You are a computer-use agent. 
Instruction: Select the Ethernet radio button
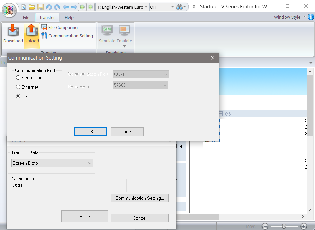(x=18, y=87)
